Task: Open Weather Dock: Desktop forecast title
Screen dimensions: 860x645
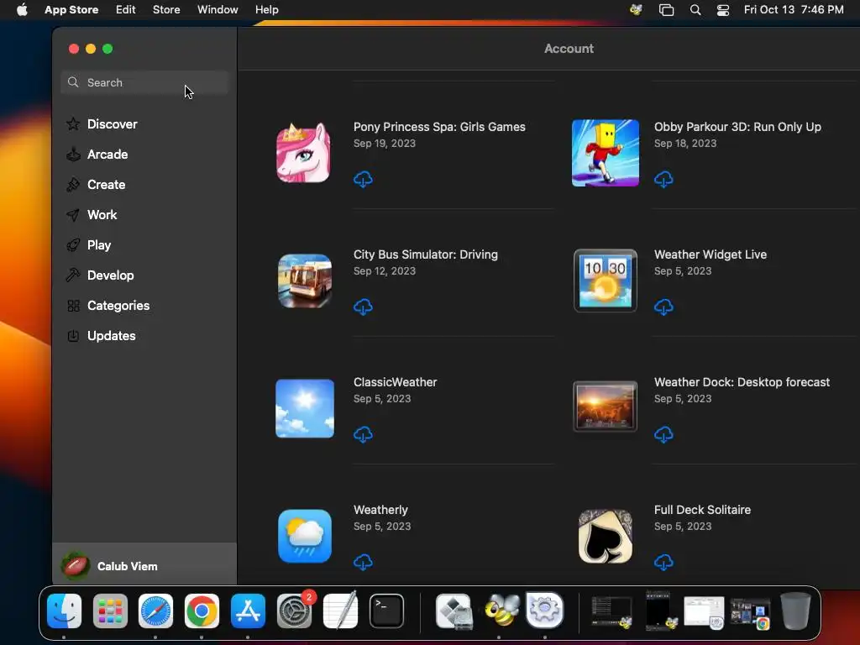Action: point(742,382)
